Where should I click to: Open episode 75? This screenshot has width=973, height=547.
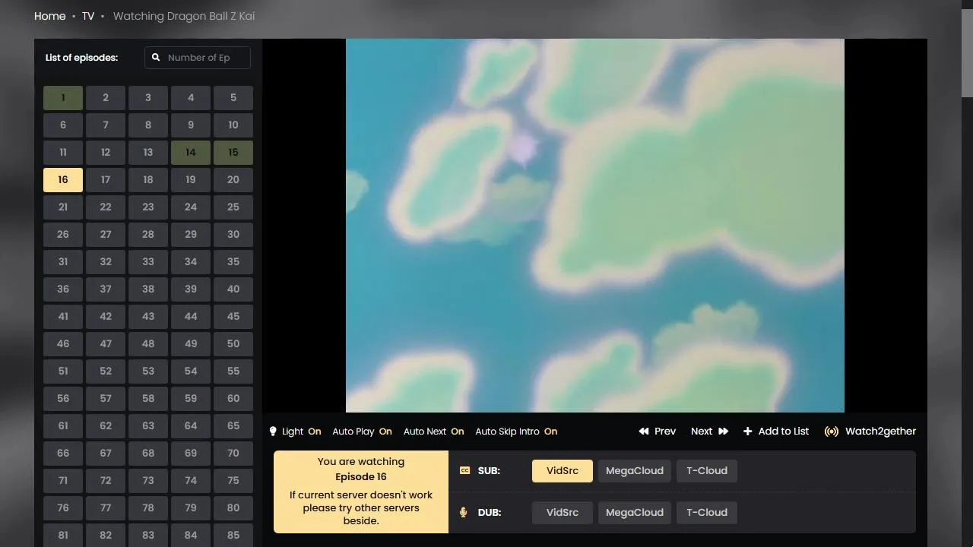click(233, 480)
